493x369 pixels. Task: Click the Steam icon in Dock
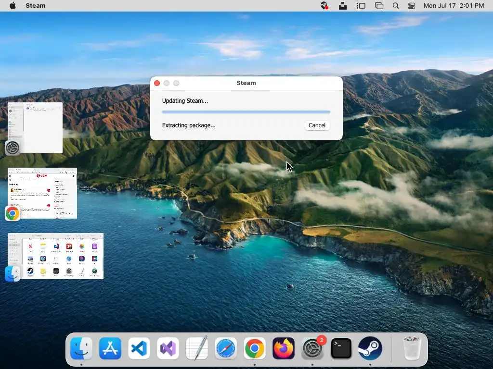pyautogui.click(x=370, y=348)
